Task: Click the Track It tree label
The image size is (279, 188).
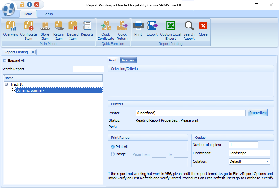Action: click(x=17, y=84)
